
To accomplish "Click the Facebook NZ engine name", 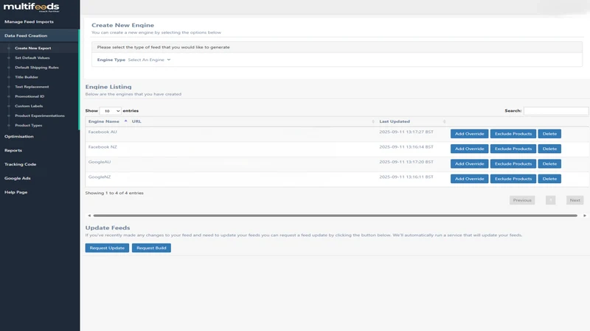I will point(103,147).
